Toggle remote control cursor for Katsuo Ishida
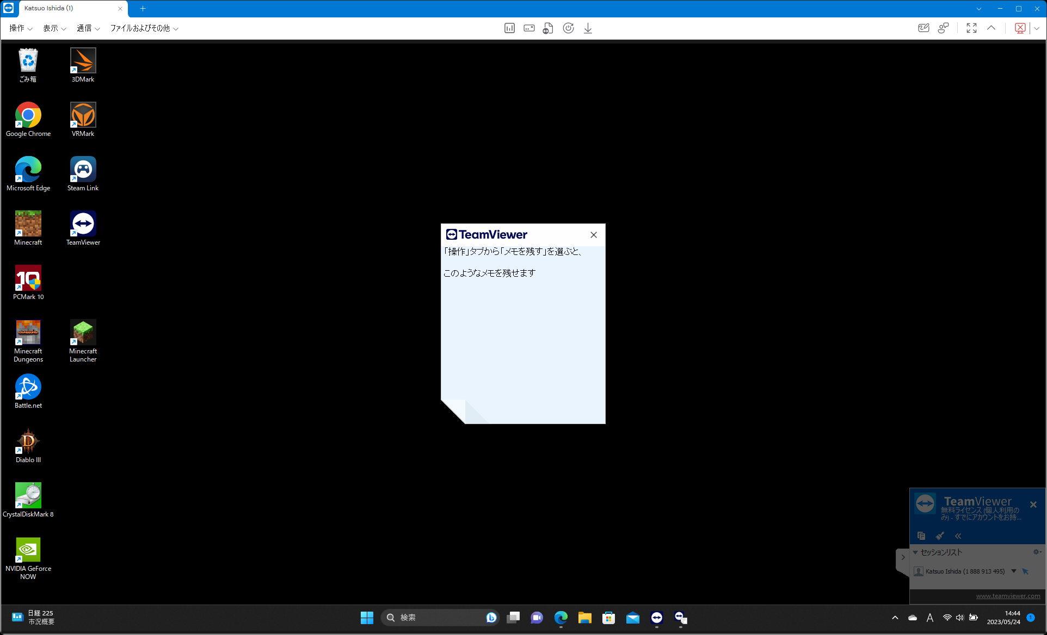 point(1025,571)
